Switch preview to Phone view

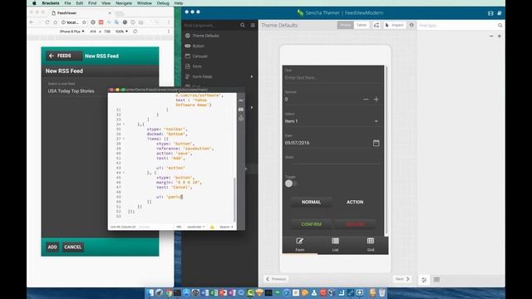[345, 25]
